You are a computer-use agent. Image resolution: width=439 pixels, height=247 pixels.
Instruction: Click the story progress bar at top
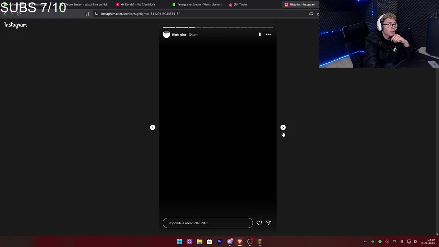[x=218, y=27]
